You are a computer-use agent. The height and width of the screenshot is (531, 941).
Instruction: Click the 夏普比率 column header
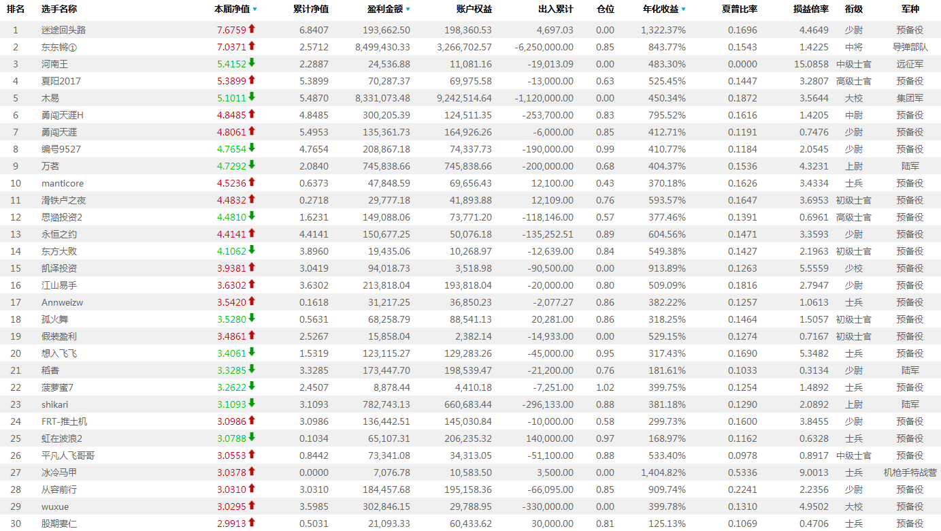pyautogui.click(x=739, y=9)
